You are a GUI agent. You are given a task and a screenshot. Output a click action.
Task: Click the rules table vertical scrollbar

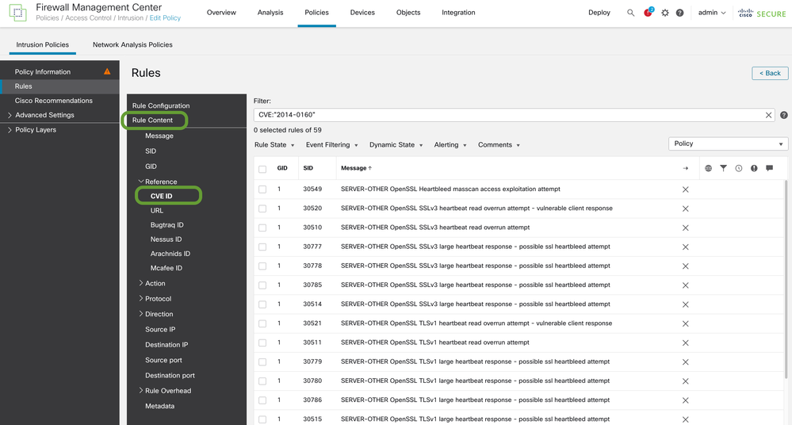785,279
